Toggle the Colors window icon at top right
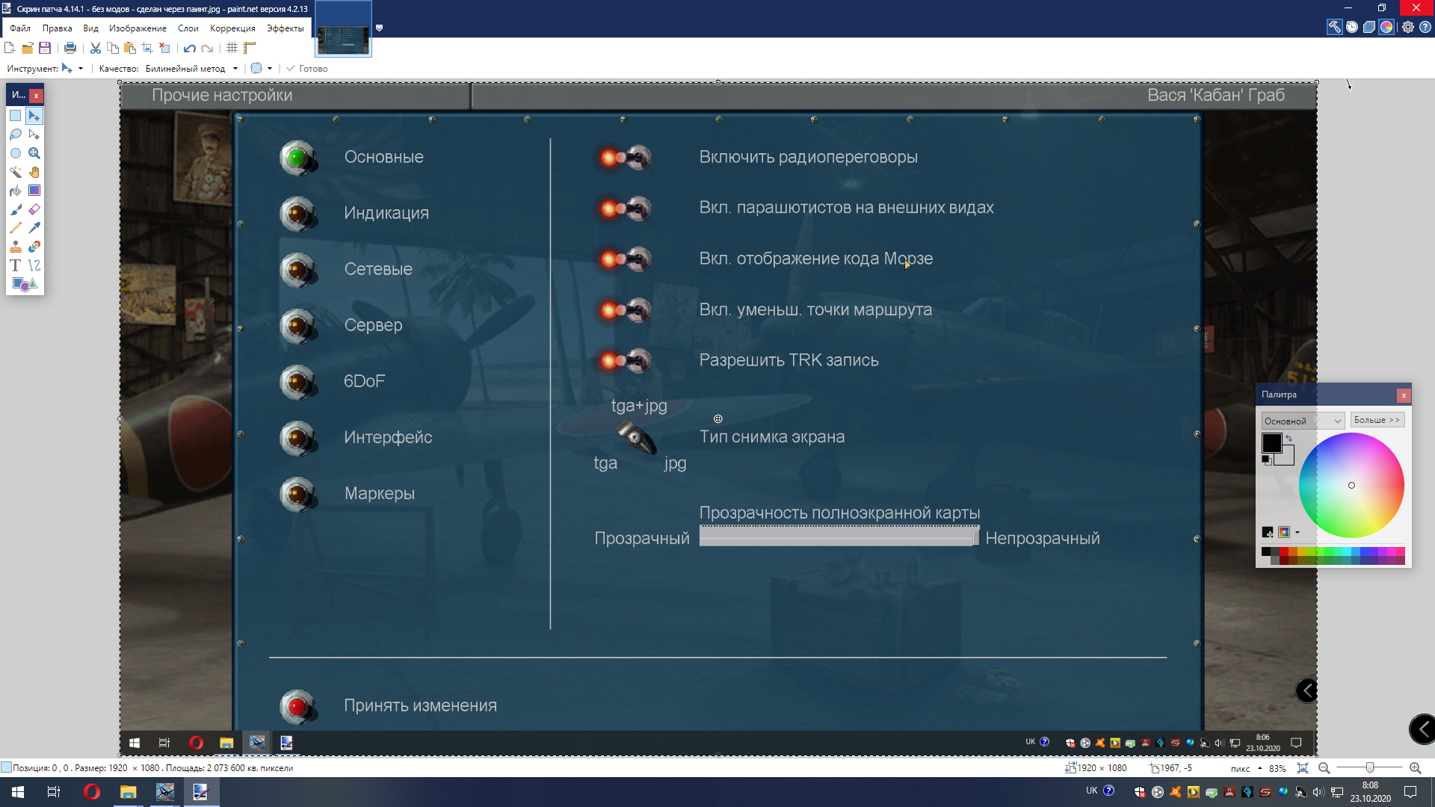The image size is (1435, 807). point(1386,27)
